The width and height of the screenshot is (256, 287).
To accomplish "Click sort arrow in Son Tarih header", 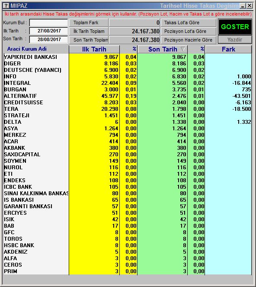I will 183,49.
